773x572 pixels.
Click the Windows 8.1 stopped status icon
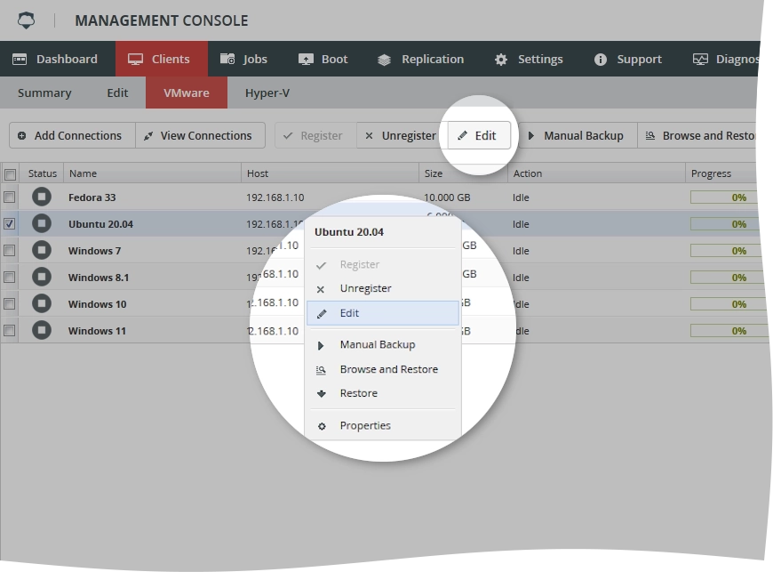[42, 277]
